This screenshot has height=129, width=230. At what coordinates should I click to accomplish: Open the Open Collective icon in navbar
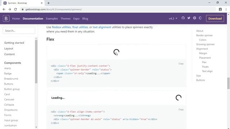pos(200,18)
